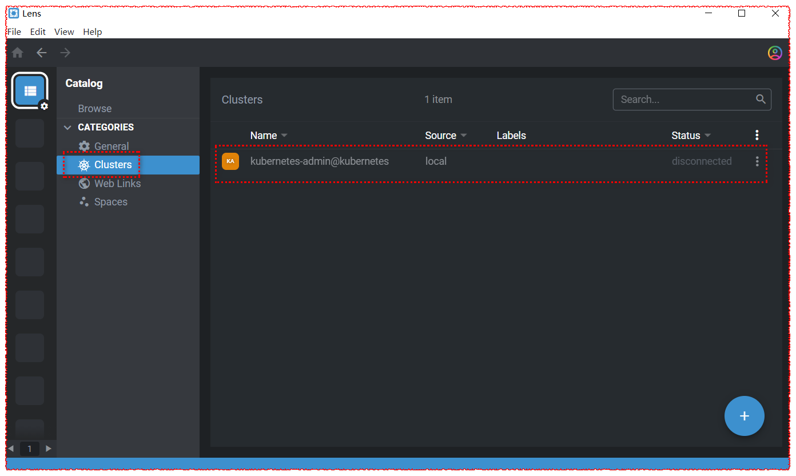The width and height of the screenshot is (796, 476).
Task: Open the View menu
Action: tap(64, 31)
